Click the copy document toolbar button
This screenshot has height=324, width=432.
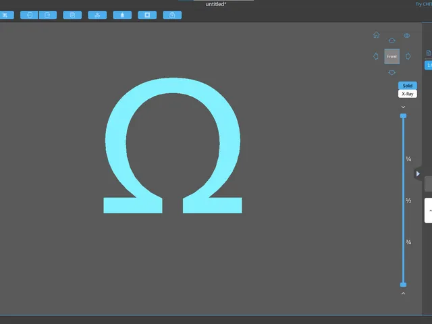72,15
